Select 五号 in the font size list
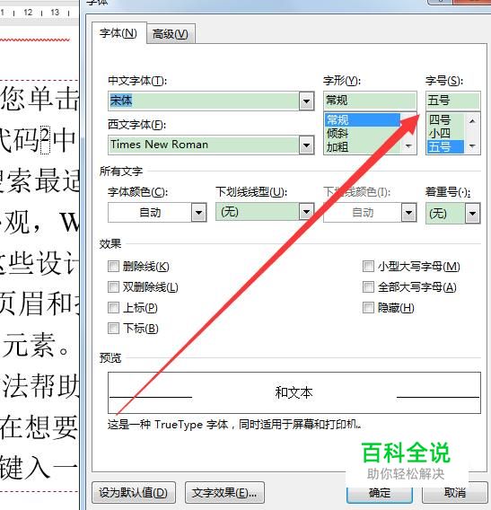Image resolution: width=491 pixels, height=510 pixels. click(445, 147)
